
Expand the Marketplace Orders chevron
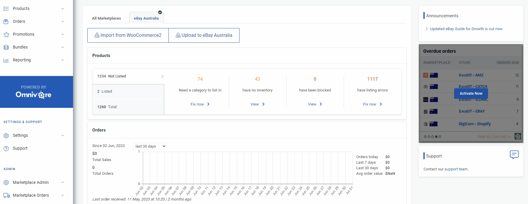click(62, 195)
